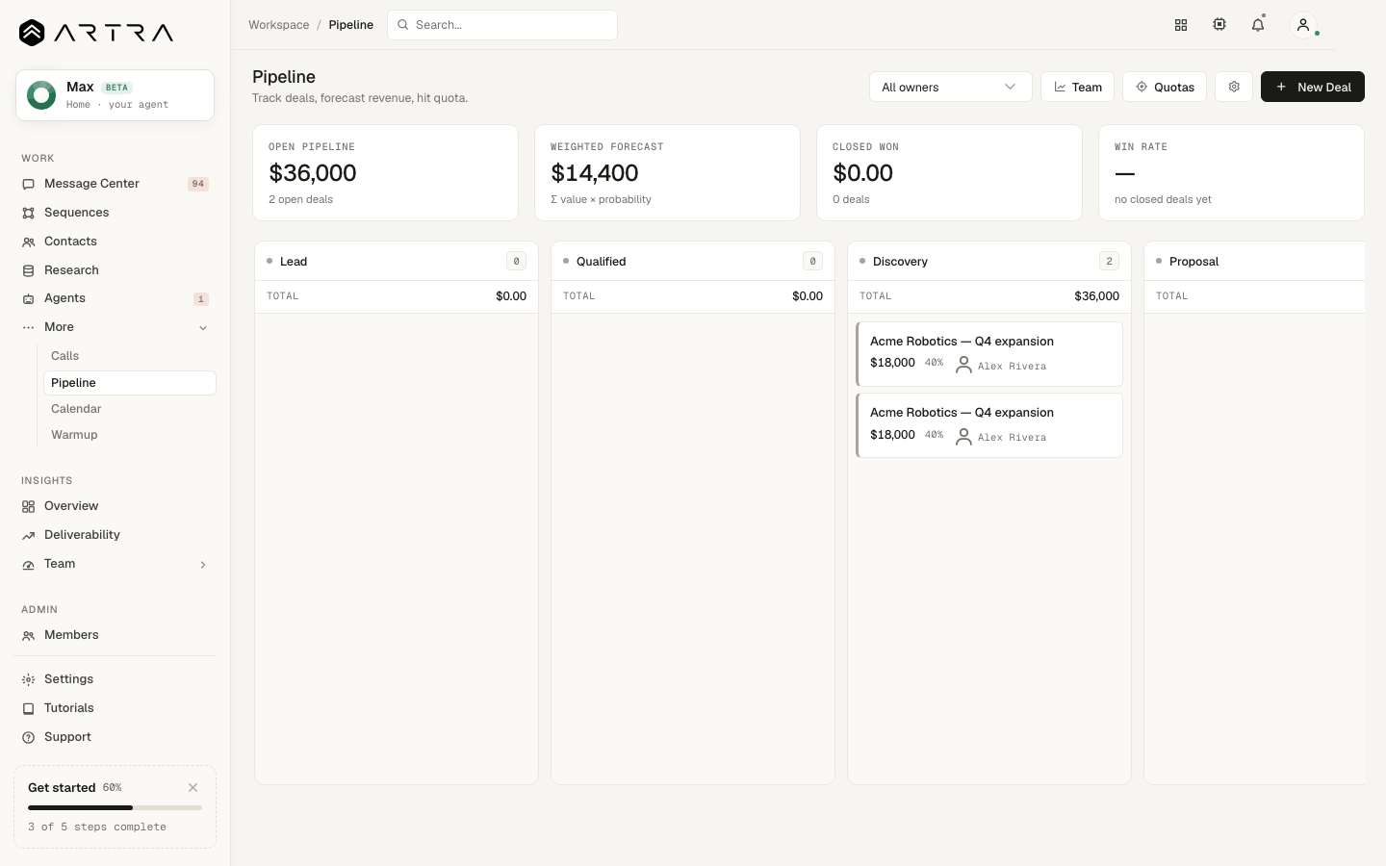Click the Sequences icon in sidebar
Viewport: 1386px width, 866px height.
[28, 213]
